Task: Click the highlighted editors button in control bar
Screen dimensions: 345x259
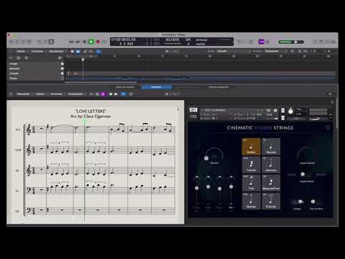Action: point(51,42)
